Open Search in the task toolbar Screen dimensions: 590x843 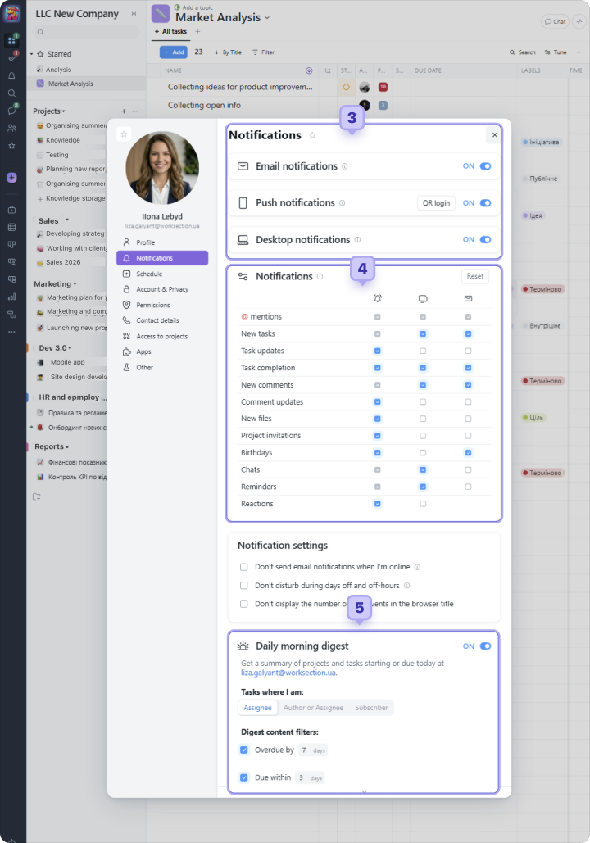pos(522,52)
